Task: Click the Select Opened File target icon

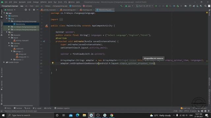Action: click(26, 10)
